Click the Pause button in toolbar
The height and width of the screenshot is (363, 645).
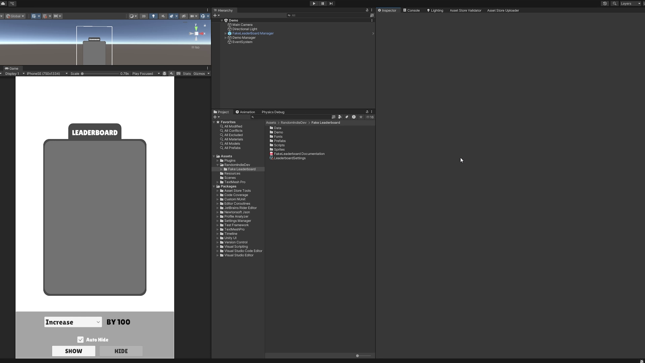322,4
